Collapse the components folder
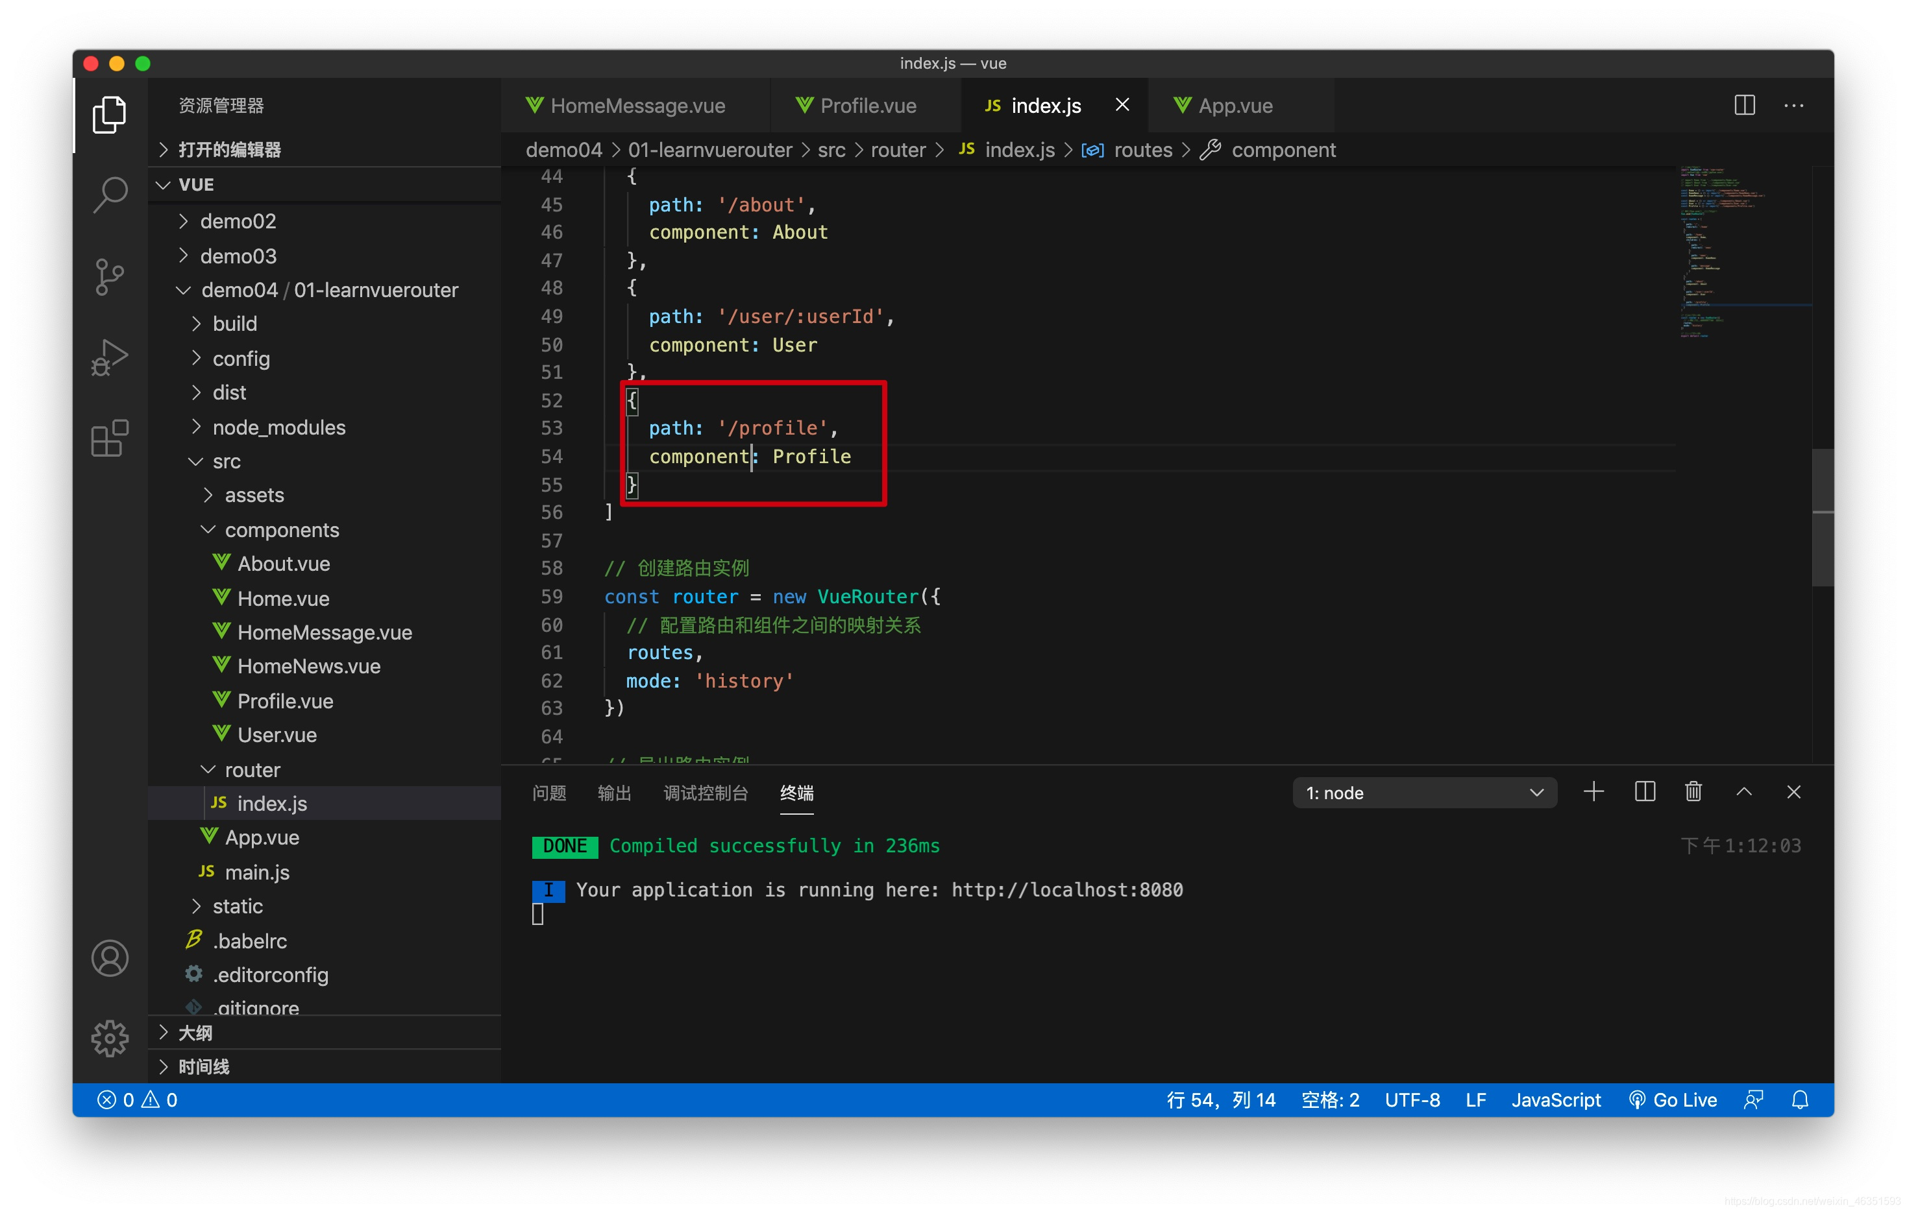The width and height of the screenshot is (1907, 1213). point(325,530)
